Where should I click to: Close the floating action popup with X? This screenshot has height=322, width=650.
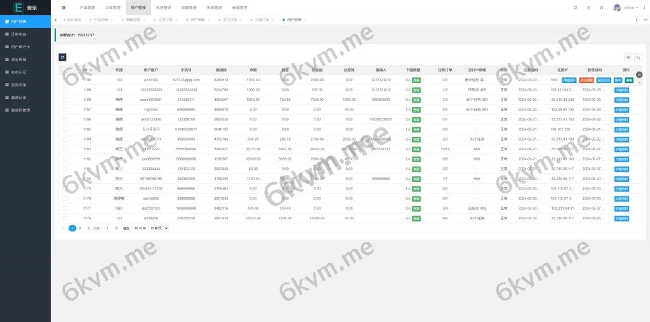point(639,75)
